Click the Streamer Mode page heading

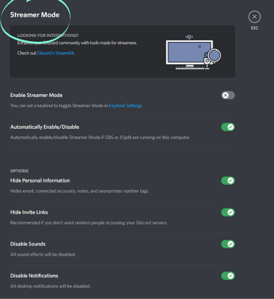coord(35,15)
